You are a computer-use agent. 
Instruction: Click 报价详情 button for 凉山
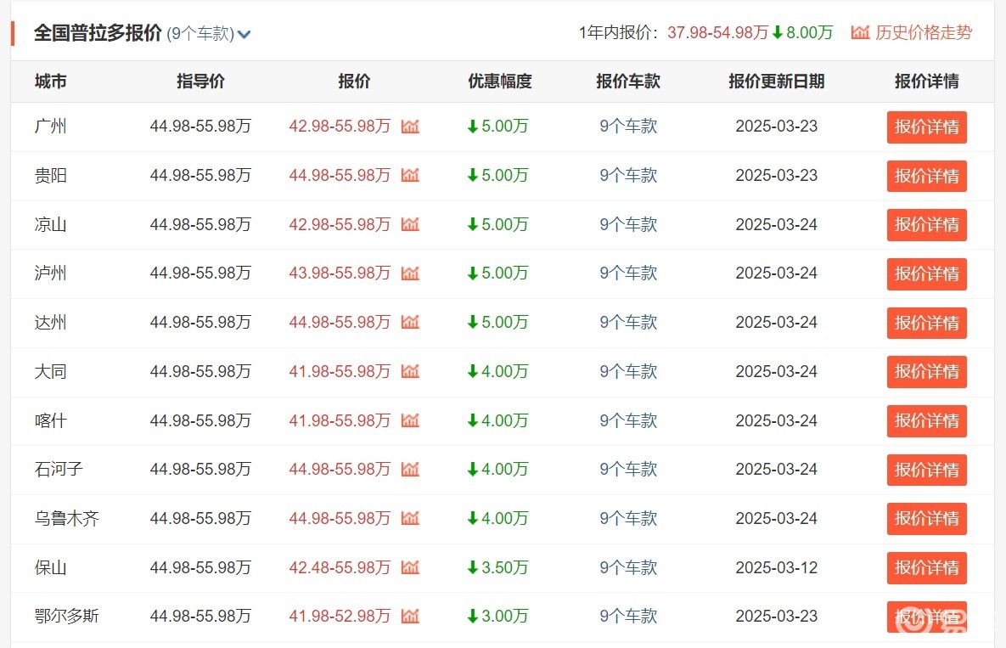[926, 225]
